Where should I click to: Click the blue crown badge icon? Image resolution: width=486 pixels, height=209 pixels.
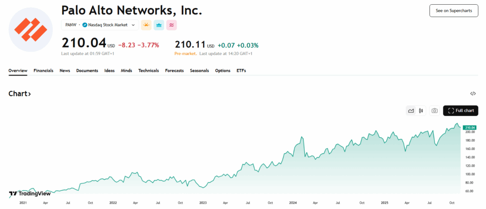tap(159, 25)
